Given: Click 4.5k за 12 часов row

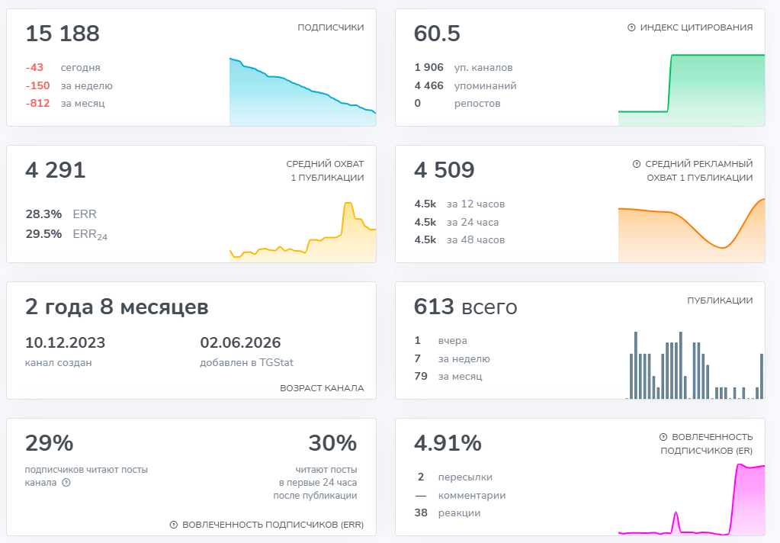Looking at the screenshot, I should [460, 204].
